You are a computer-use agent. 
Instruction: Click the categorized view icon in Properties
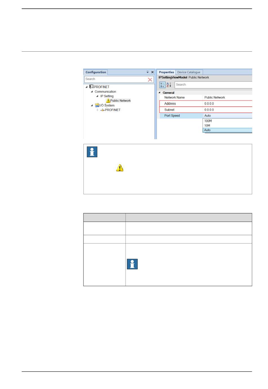[x=162, y=85]
